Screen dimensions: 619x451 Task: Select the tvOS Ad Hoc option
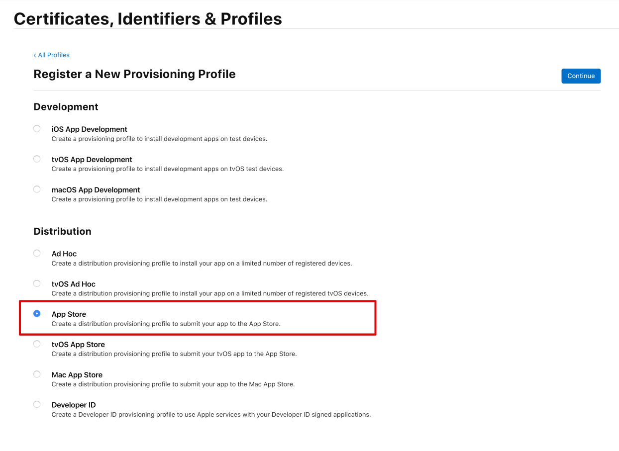pos(37,283)
